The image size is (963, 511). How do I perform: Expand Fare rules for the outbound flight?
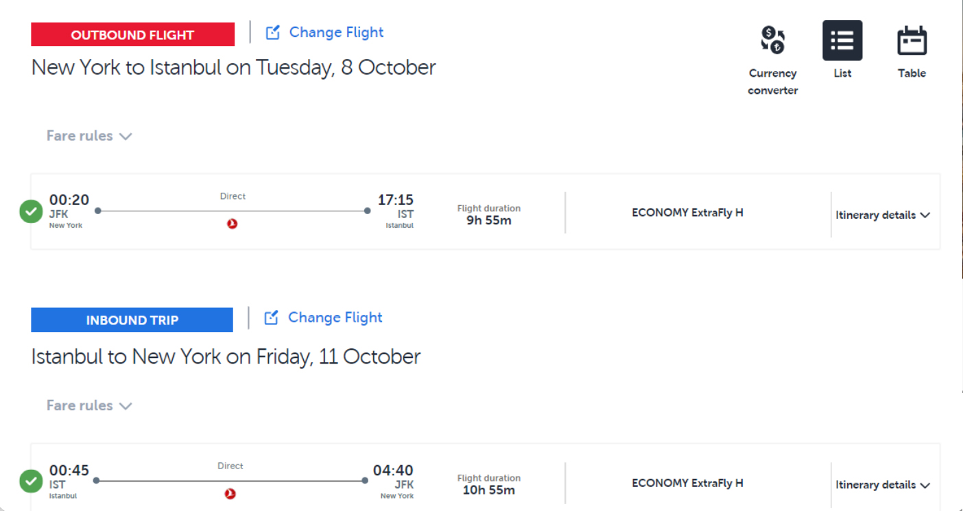[x=90, y=136]
